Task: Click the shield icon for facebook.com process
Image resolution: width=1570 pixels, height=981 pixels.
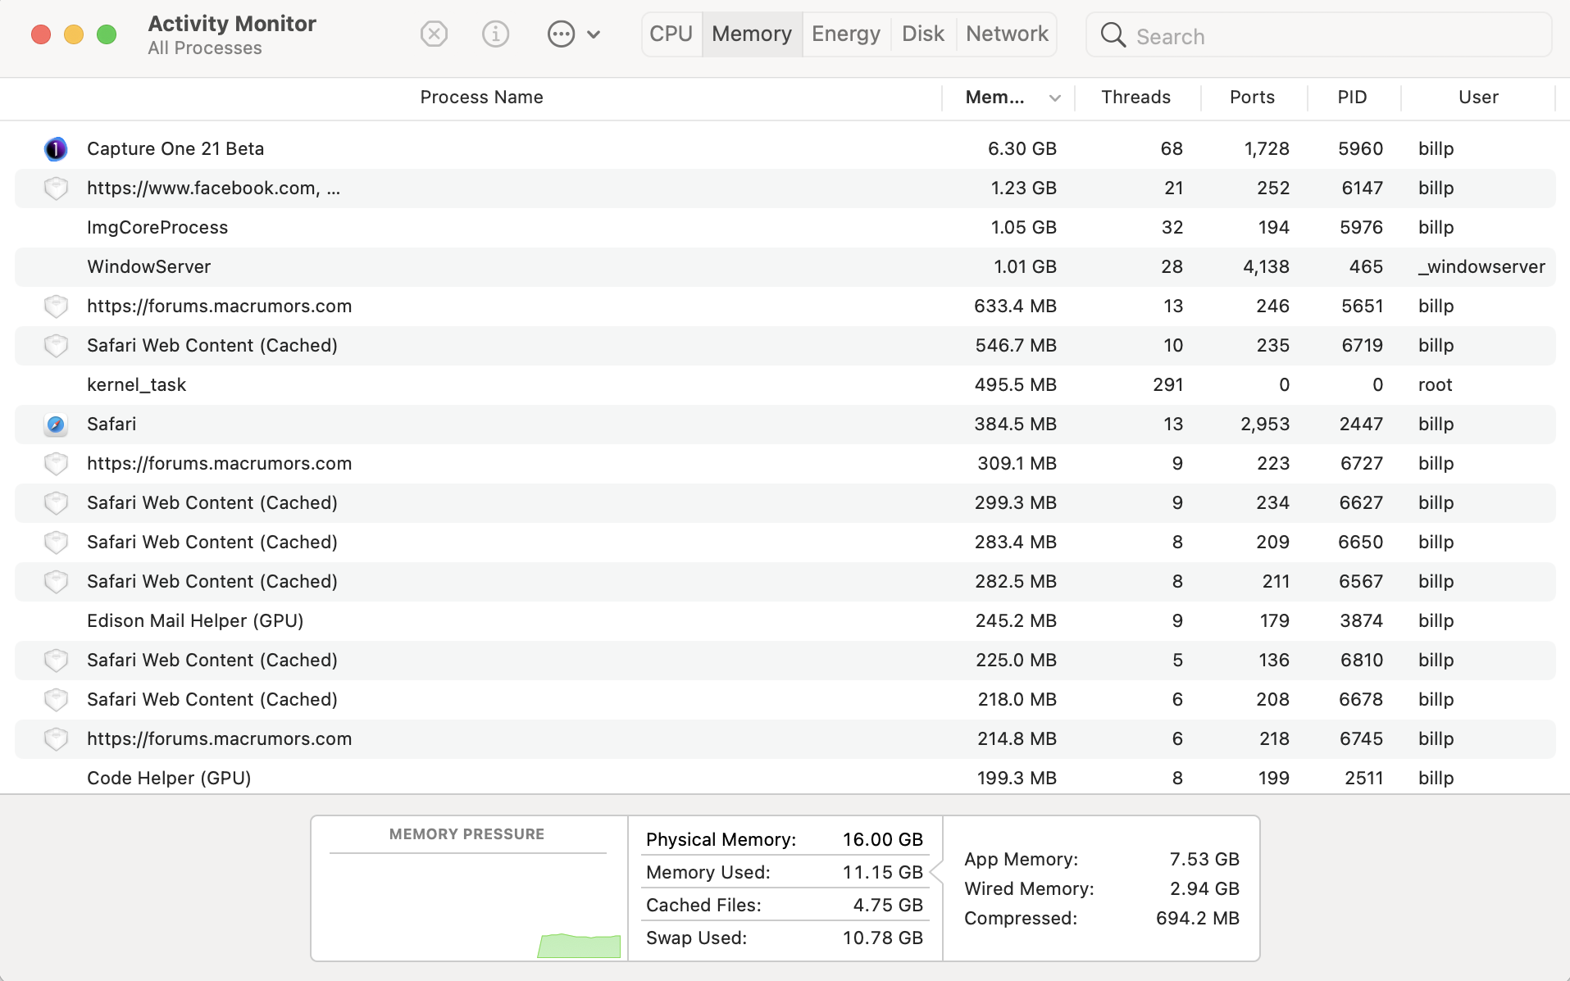Action: 56,188
